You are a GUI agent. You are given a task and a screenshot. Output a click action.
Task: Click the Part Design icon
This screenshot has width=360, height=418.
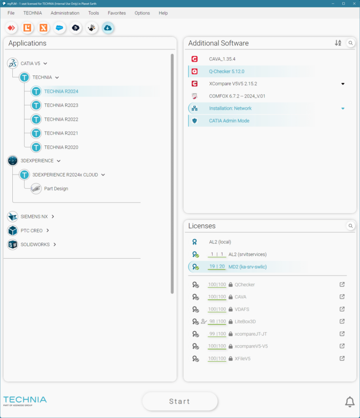click(x=36, y=189)
